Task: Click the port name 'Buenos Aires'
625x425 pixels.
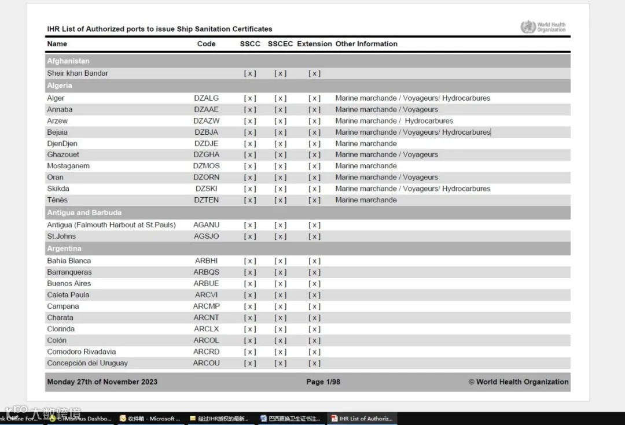Action: coord(69,283)
